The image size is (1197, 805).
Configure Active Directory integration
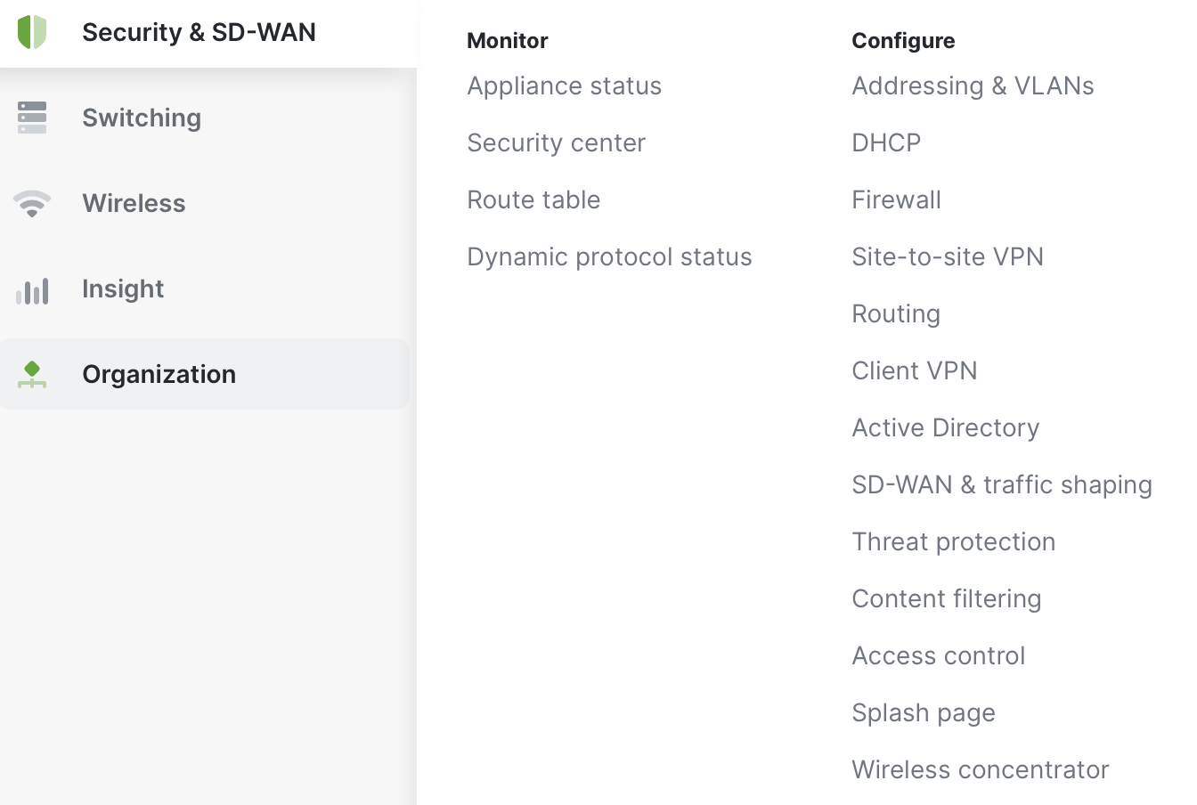(x=946, y=427)
